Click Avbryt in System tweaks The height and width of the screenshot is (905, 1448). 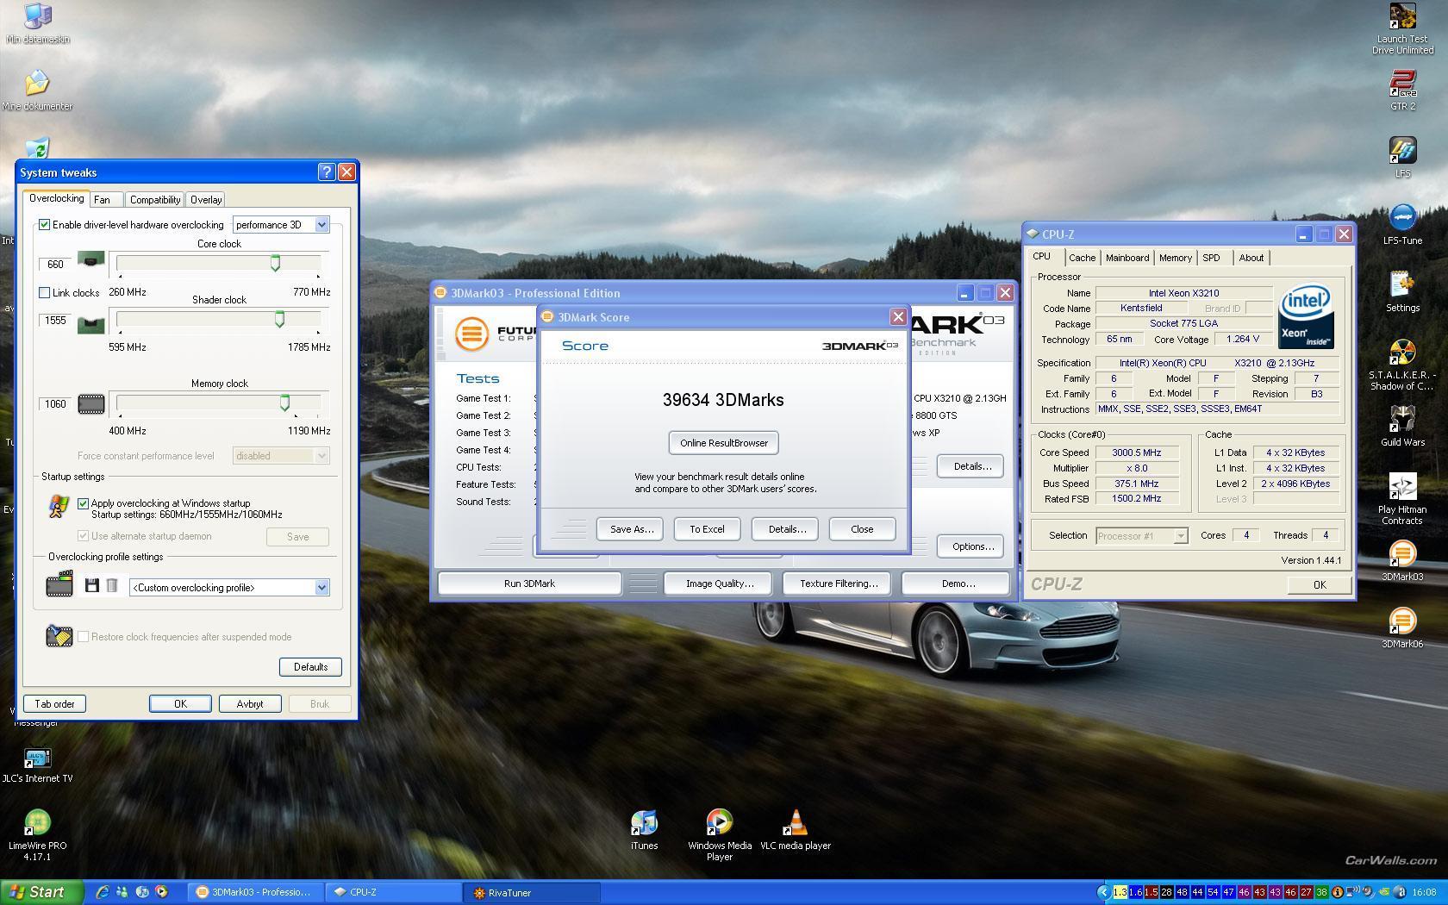(x=250, y=704)
